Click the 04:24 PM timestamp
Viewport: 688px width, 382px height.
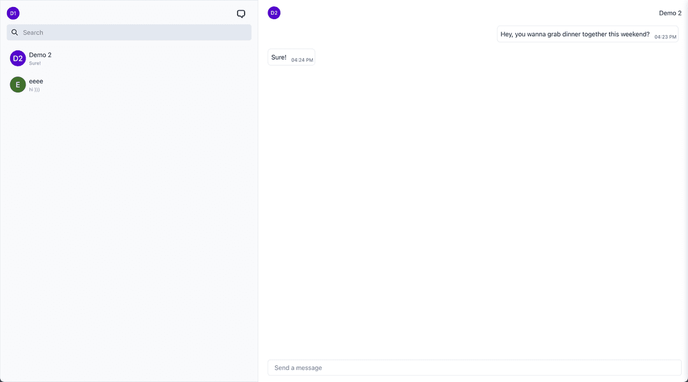301,59
